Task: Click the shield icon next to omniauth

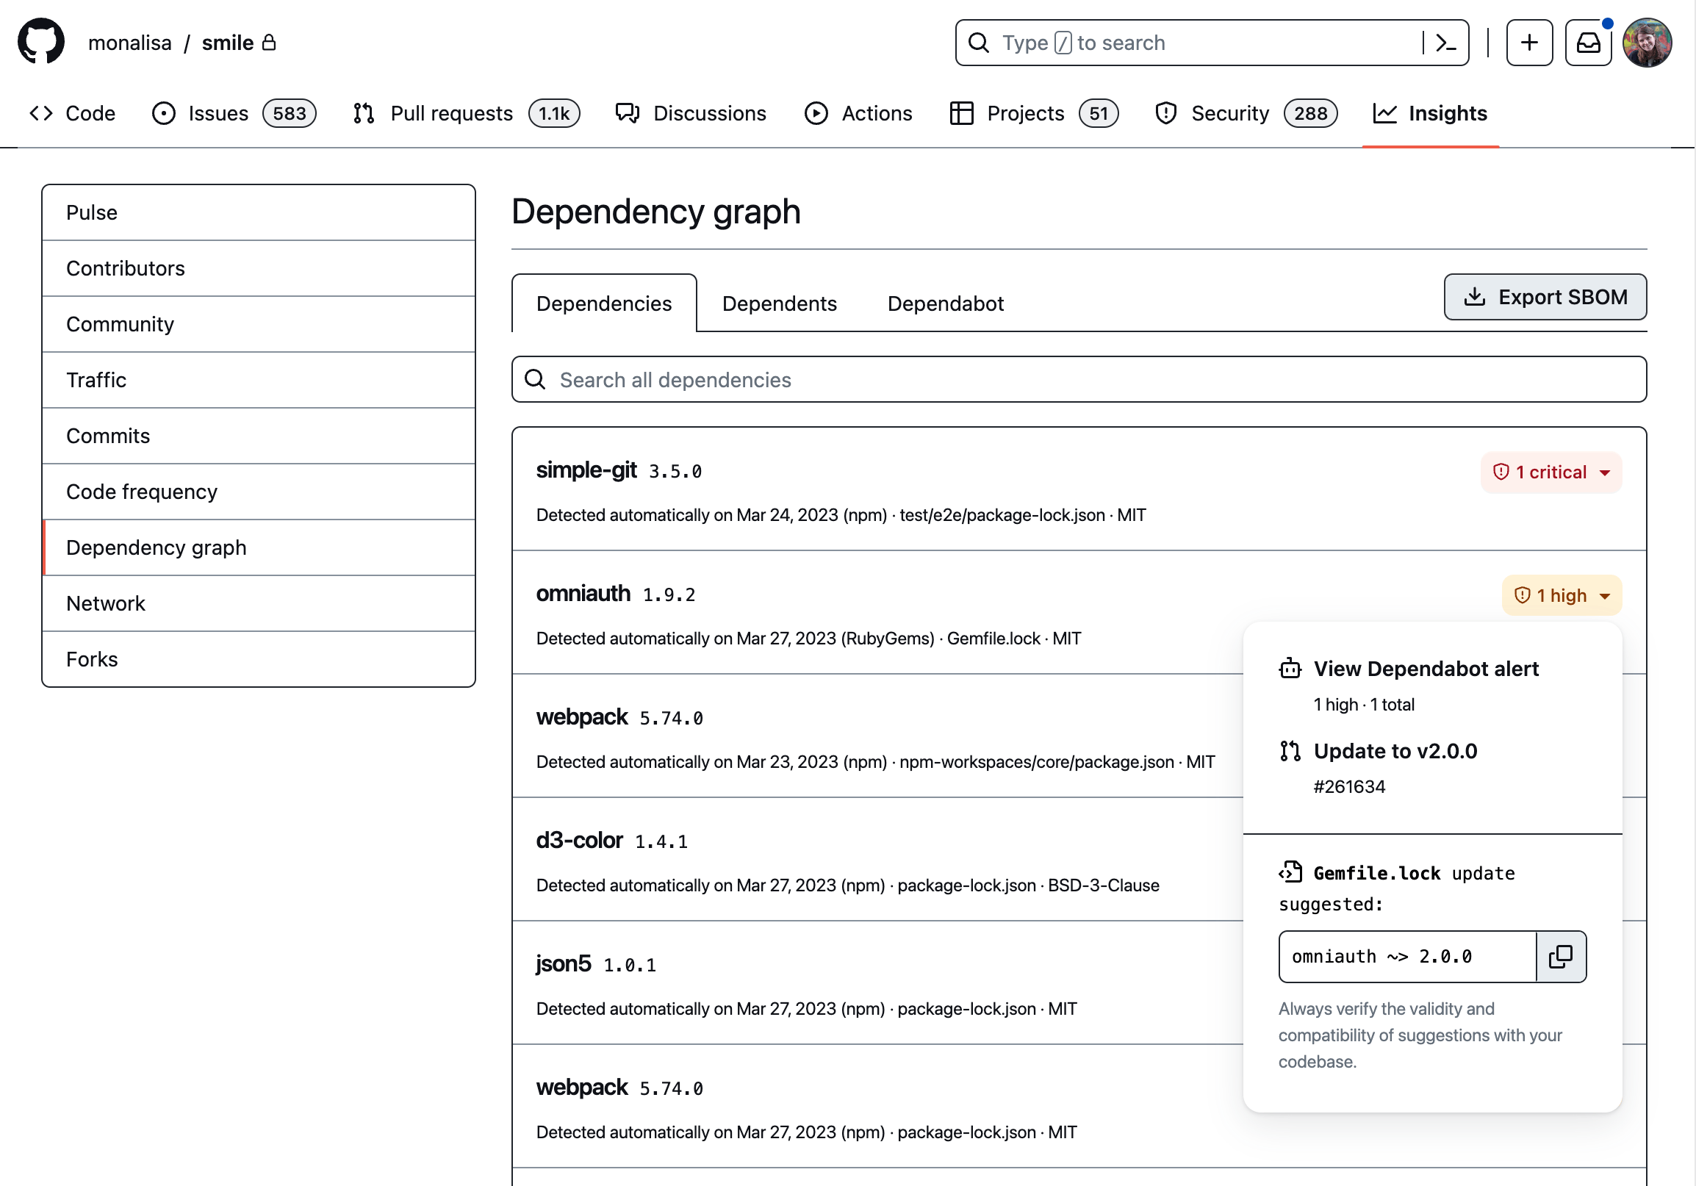Action: coord(1523,594)
